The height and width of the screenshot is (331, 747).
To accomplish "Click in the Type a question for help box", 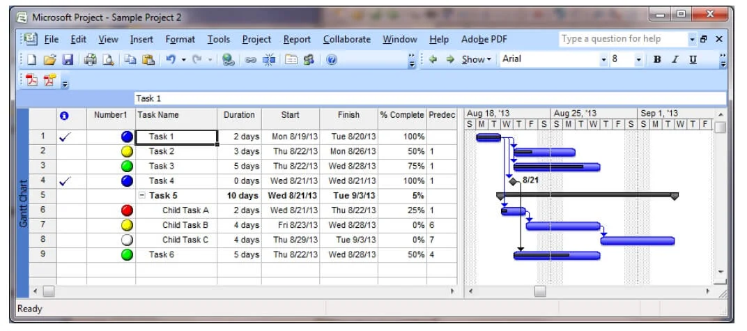I will coord(623,40).
